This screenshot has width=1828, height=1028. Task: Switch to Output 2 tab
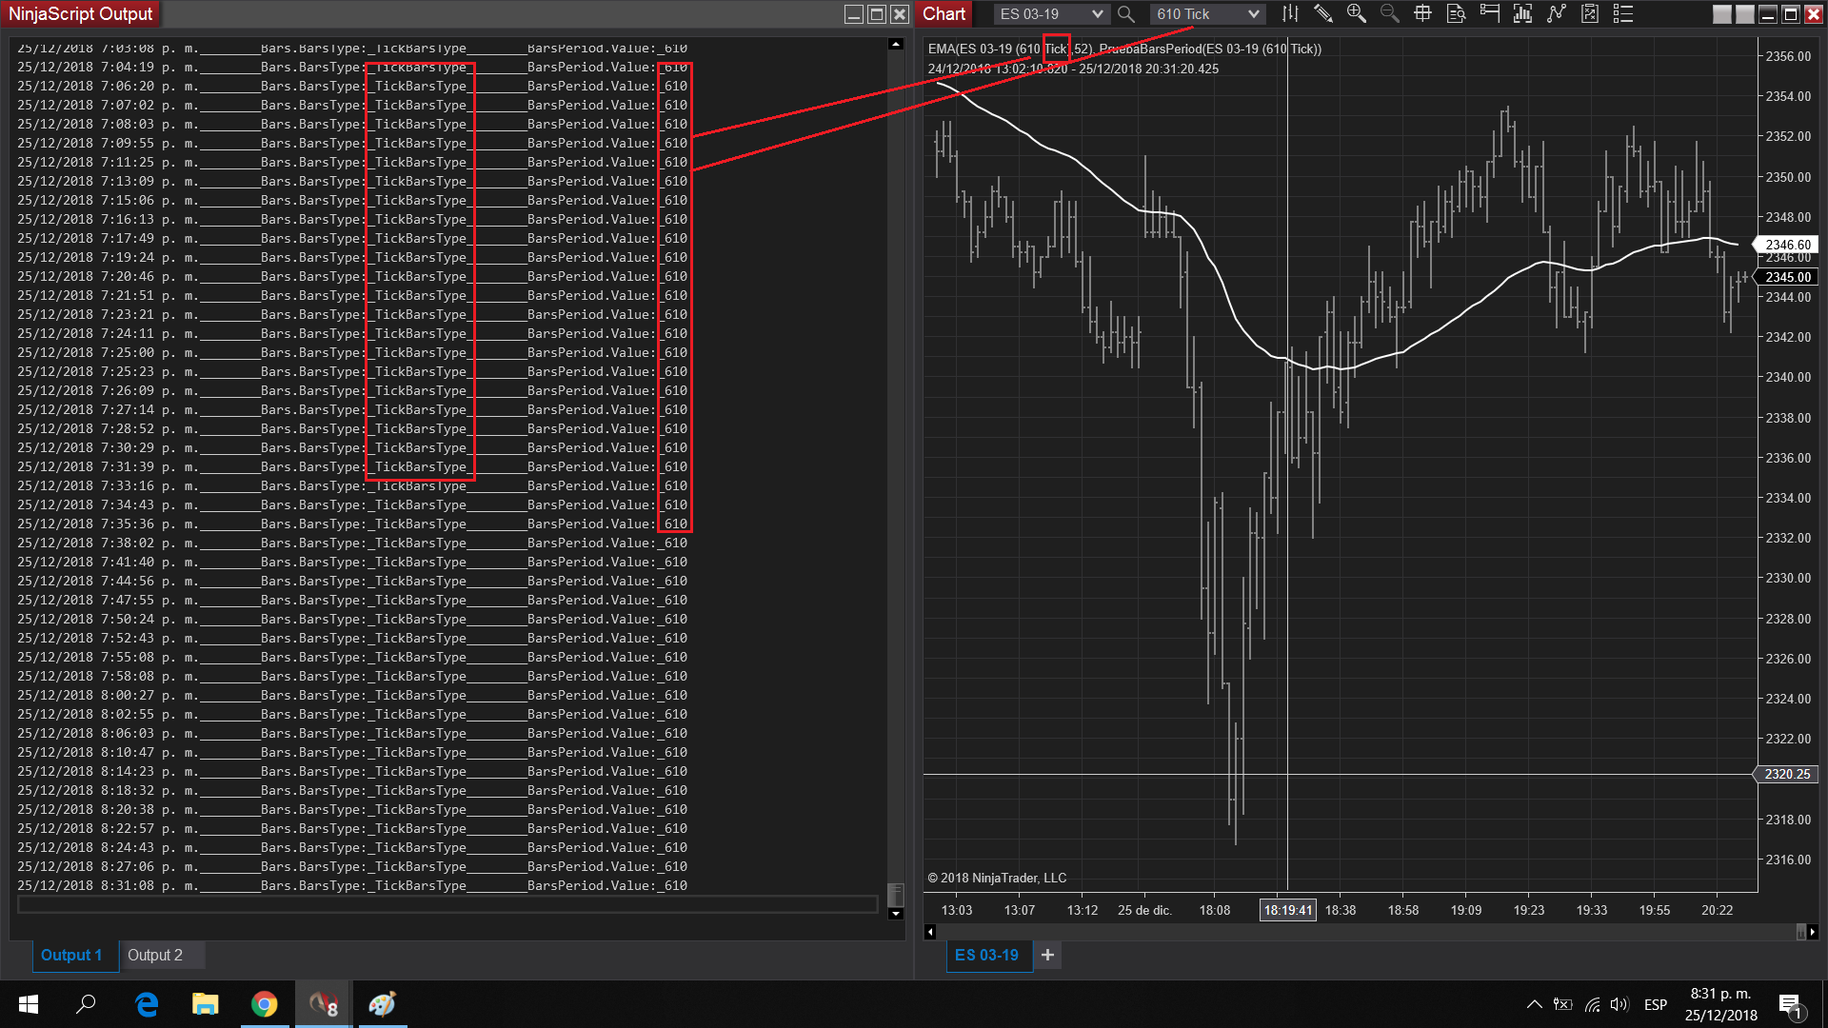click(x=155, y=955)
